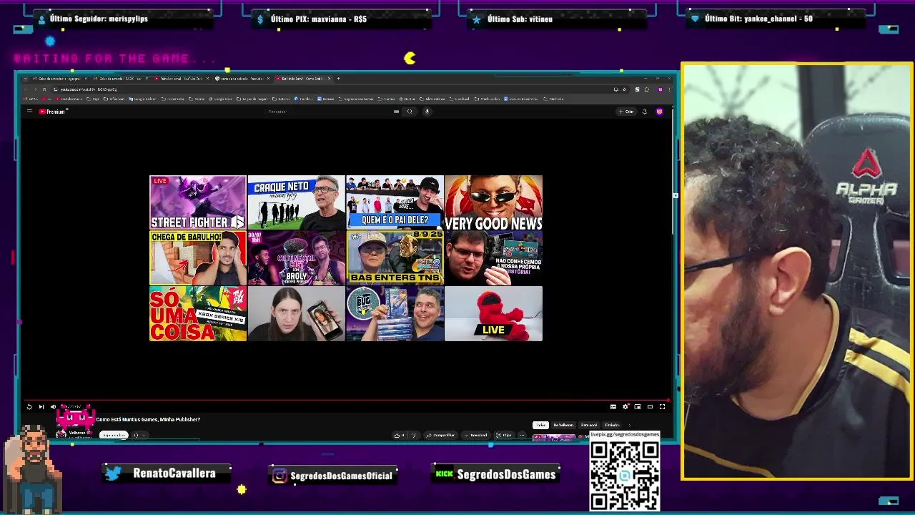
Task: Open the player settings gear
Action: click(625, 406)
